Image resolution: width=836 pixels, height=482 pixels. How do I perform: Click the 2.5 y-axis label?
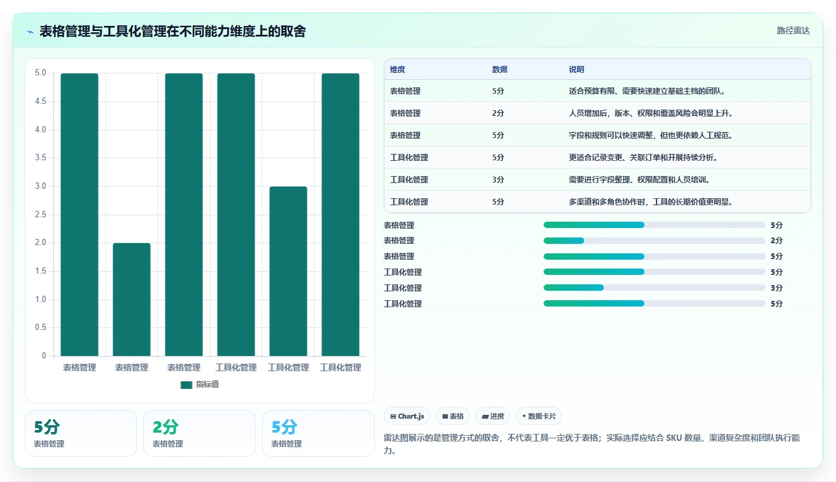click(41, 215)
